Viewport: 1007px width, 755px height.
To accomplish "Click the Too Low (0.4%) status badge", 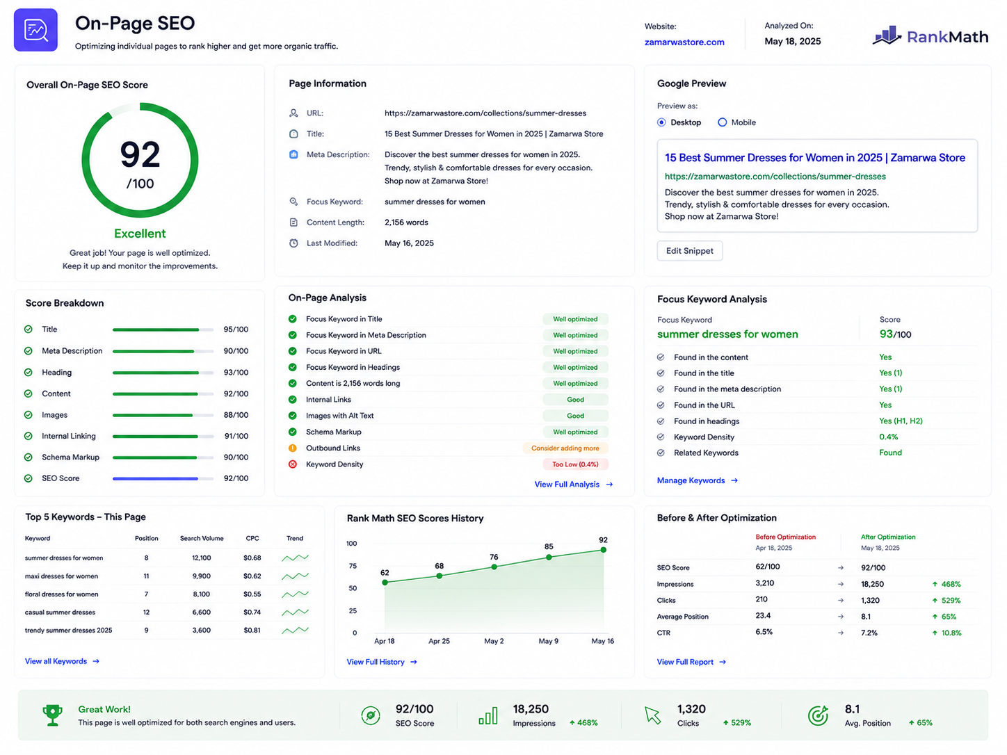I will click(x=575, y=464).
